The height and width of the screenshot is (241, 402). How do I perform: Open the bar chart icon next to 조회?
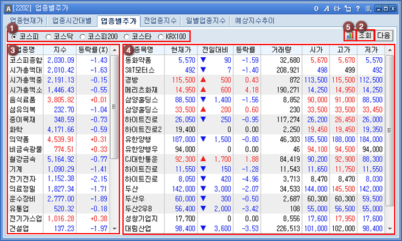click(350, 35)
